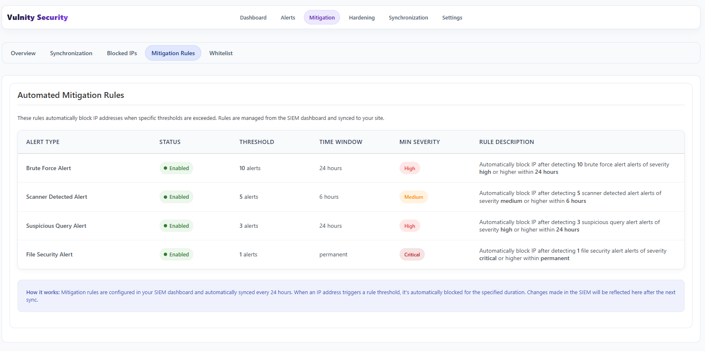
Task: Click the TIME WINDOW column header
Action: (x=341, y=142)
